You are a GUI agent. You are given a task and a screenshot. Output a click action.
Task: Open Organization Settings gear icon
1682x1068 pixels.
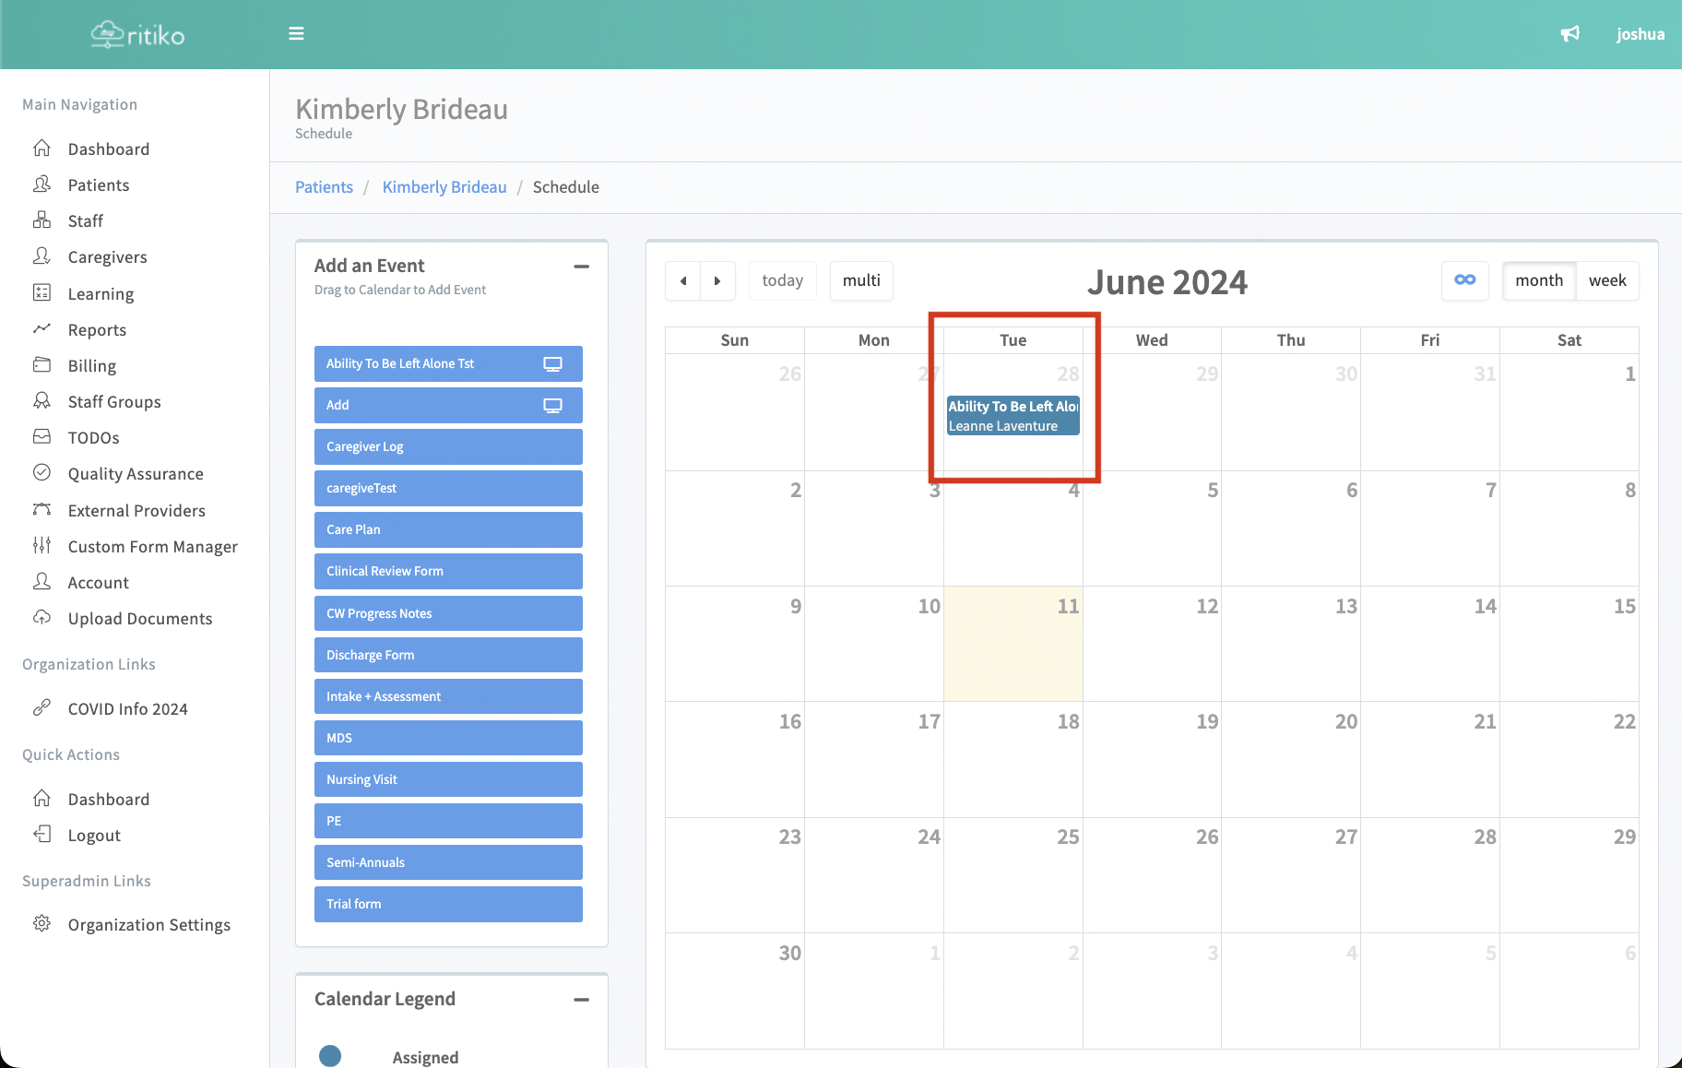(x=41, y=924)
